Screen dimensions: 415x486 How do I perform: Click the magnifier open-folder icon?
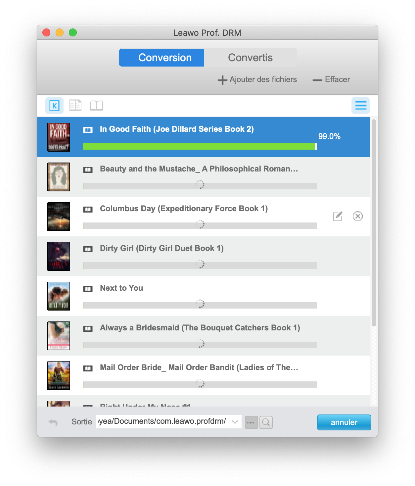266,422
